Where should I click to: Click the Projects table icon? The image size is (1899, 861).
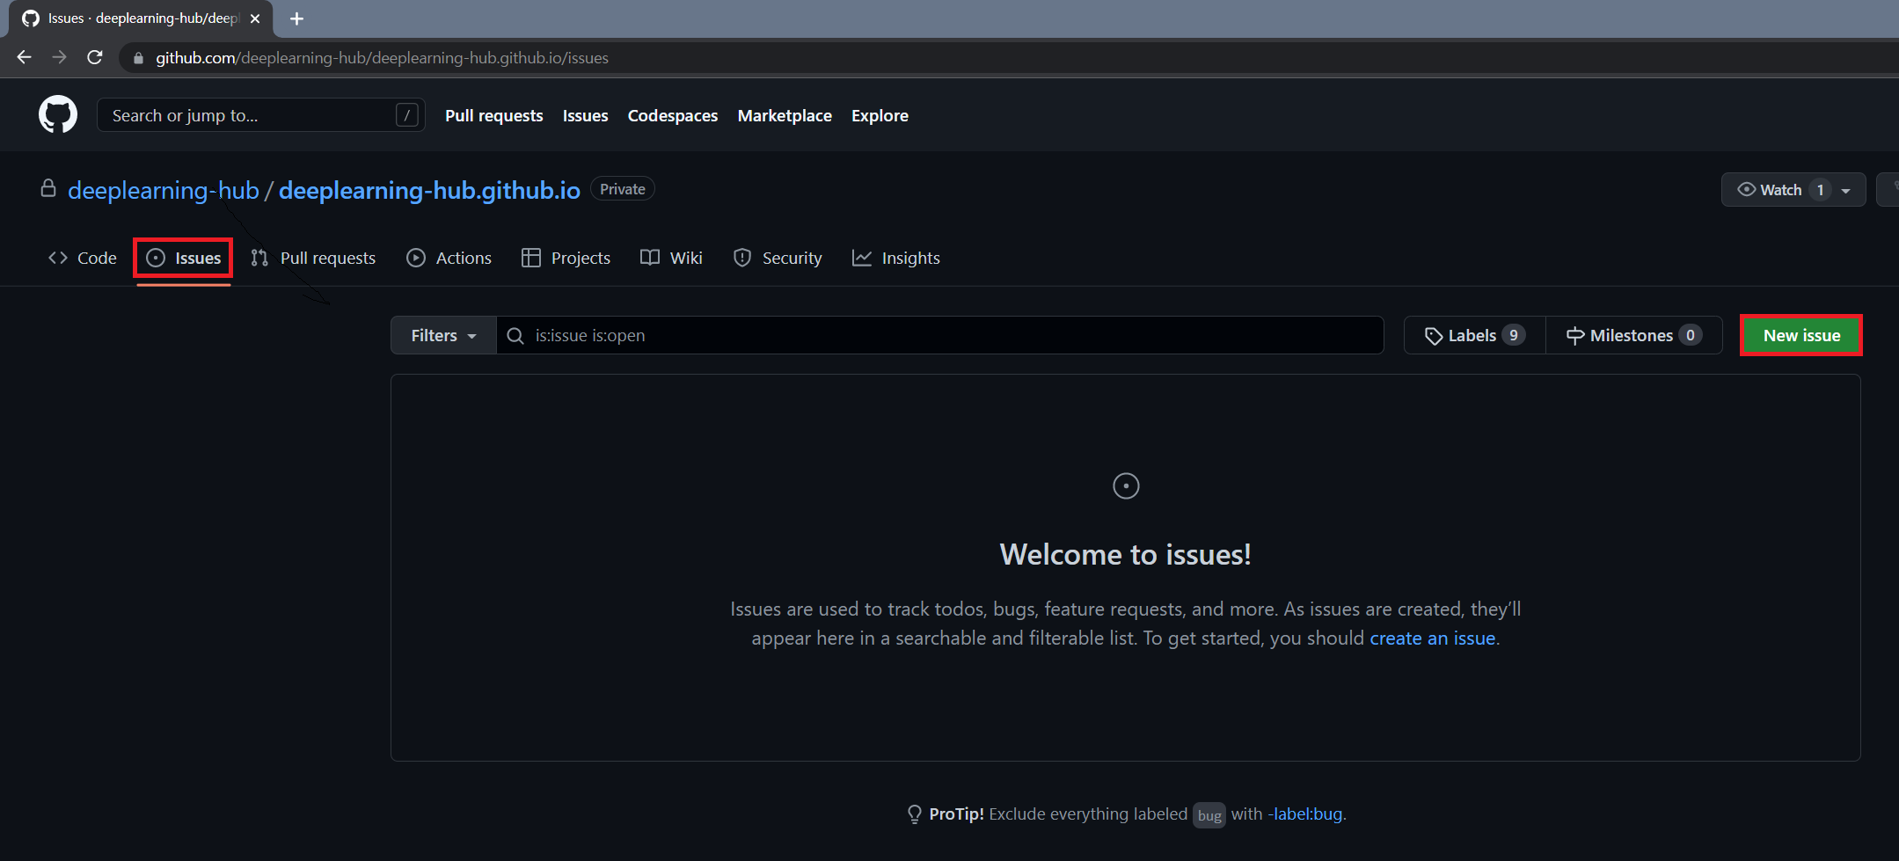coord(531,258)
